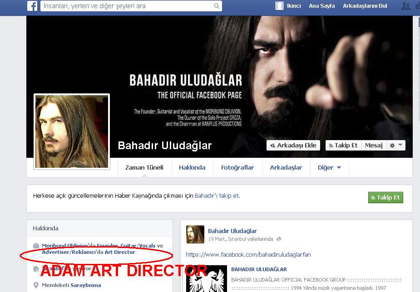This screenshot has width=420, height=292.
Task: Go to Ana Sayfa in the top bar
Action: pos(321,5)
